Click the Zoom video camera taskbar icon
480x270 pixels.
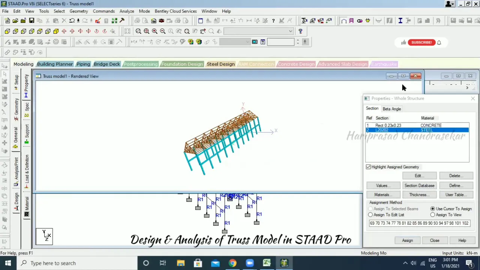[x=250, y=263]
